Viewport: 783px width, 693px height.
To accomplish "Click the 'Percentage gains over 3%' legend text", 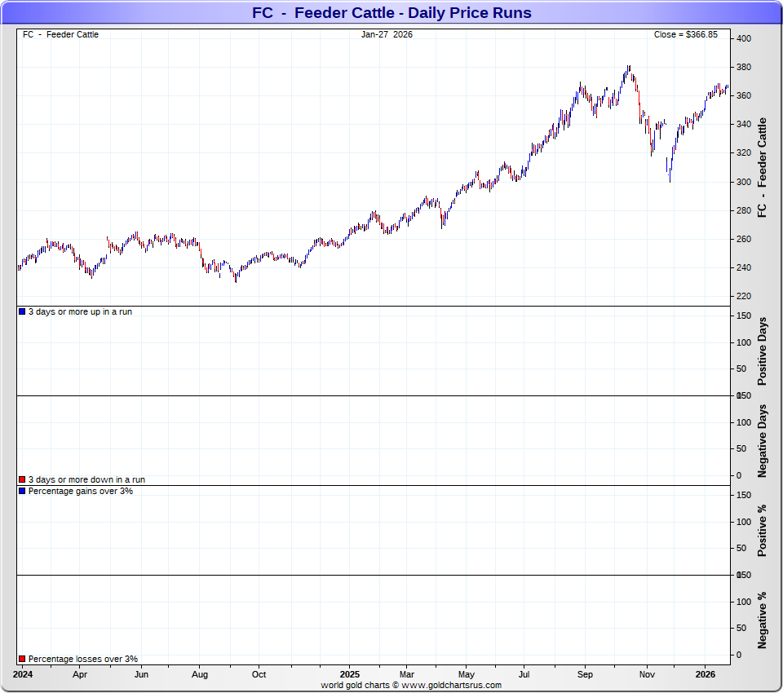I will pyautogui.click(x=81, y=491).
